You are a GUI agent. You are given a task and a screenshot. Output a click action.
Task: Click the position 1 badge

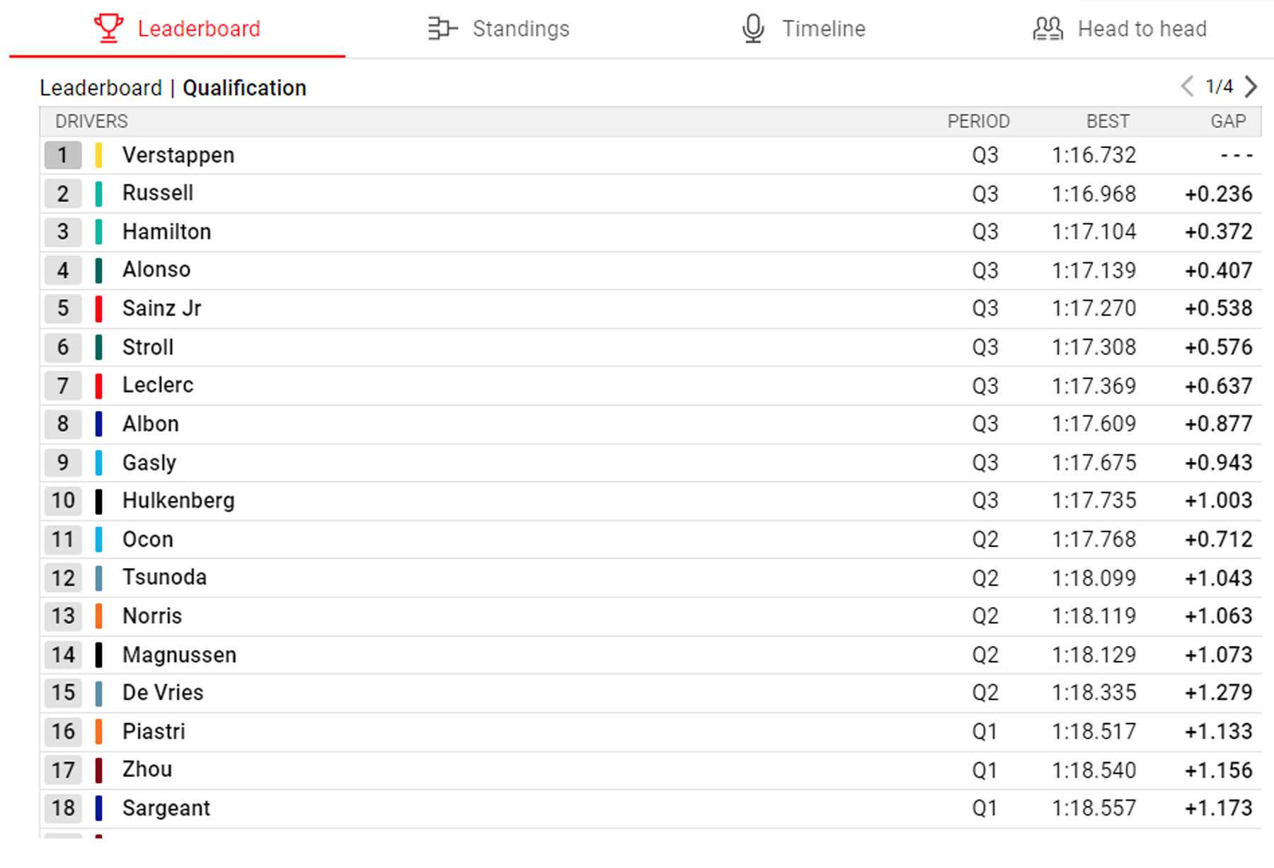pyautogui.click(x=62, y=155)
